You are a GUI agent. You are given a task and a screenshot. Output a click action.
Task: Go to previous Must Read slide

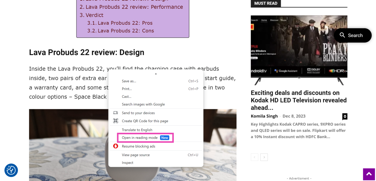[254, 157]
